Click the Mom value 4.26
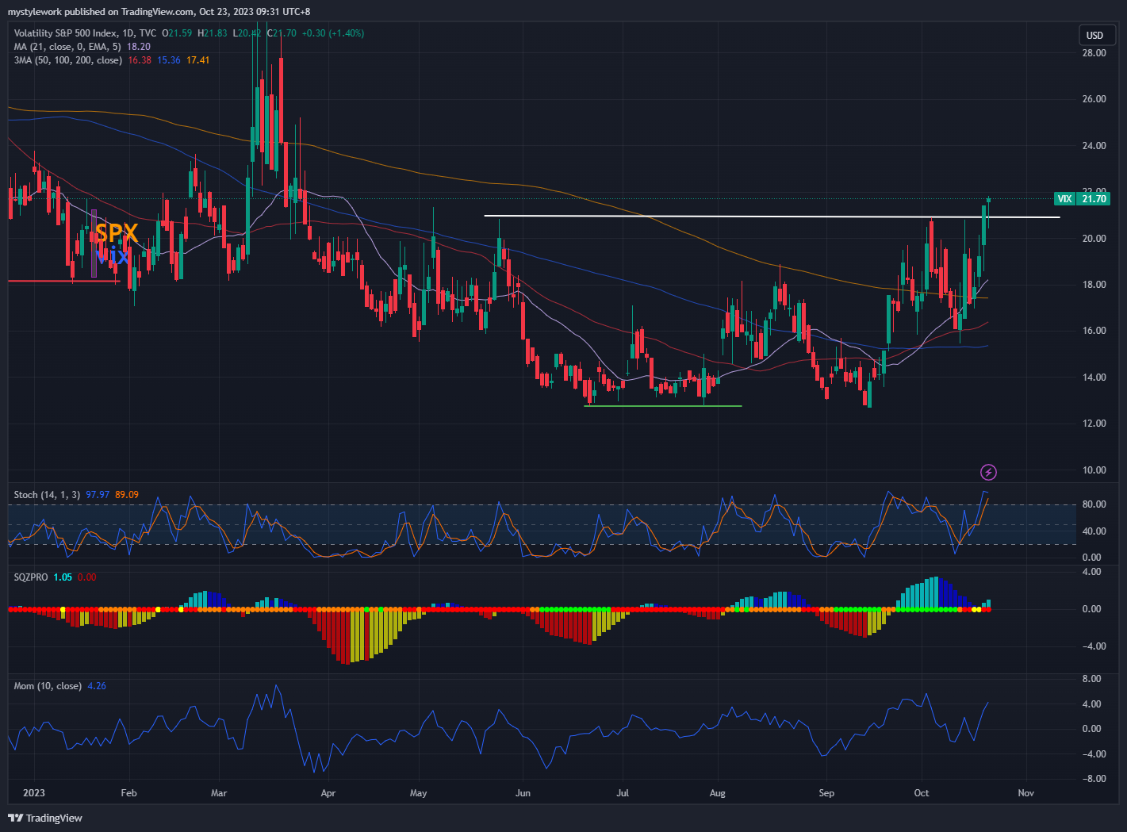Image resolution: width=1127 pixels, height=832 pixels. pyautogui.click(x=97, y=686)
